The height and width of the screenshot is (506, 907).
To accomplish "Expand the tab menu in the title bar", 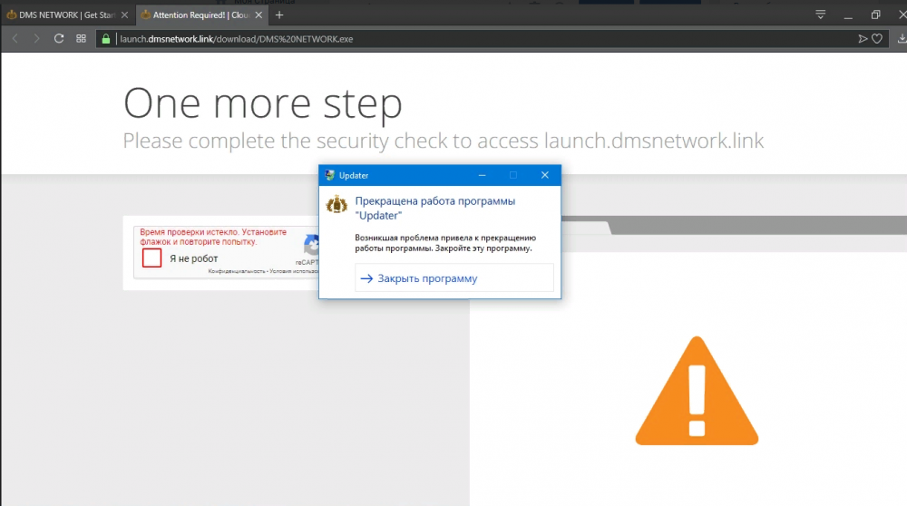I will [820, 15].
